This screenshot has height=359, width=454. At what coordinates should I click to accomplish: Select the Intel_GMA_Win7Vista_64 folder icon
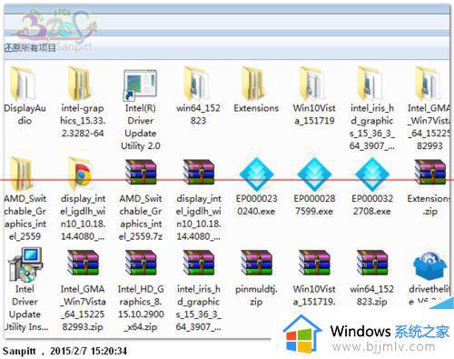tap(428, 85)
